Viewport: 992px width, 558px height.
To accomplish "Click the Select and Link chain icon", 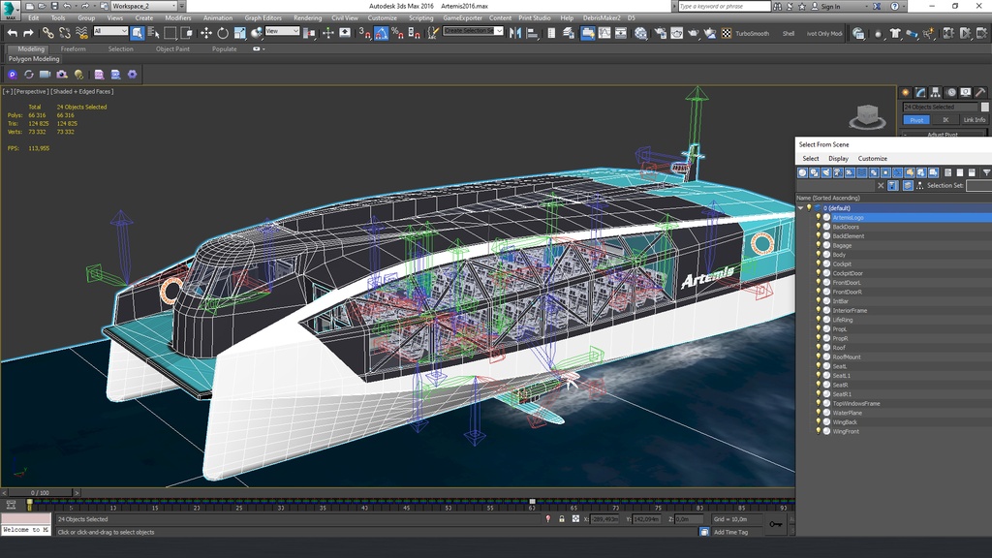I will (x=49, y=33).
